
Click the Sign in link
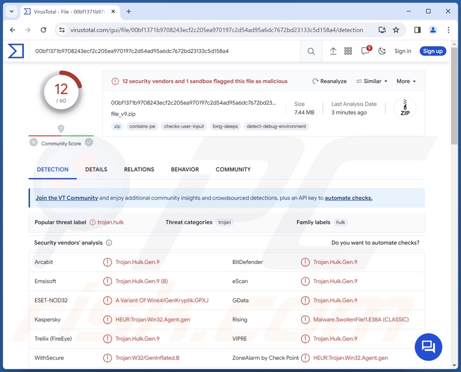coord(403,51)
